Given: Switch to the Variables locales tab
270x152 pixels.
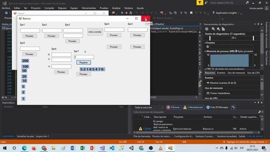Looking at the screenshot, I should (x=25, y=136).
